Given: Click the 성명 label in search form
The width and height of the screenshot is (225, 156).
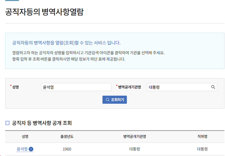Looking at the screenshot, I should [x=15, y=87].
